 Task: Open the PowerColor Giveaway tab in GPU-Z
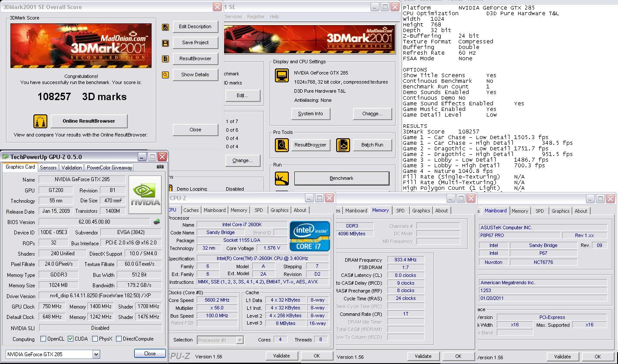(x=109, y=167)
